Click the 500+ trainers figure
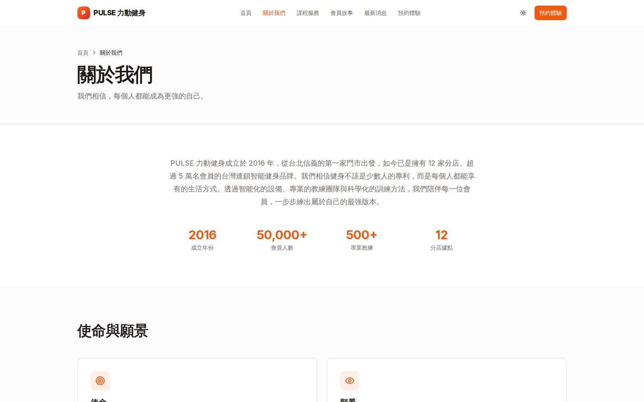This screenshot has height=402, width=644. pyautogui.click(x=361, y=235)
